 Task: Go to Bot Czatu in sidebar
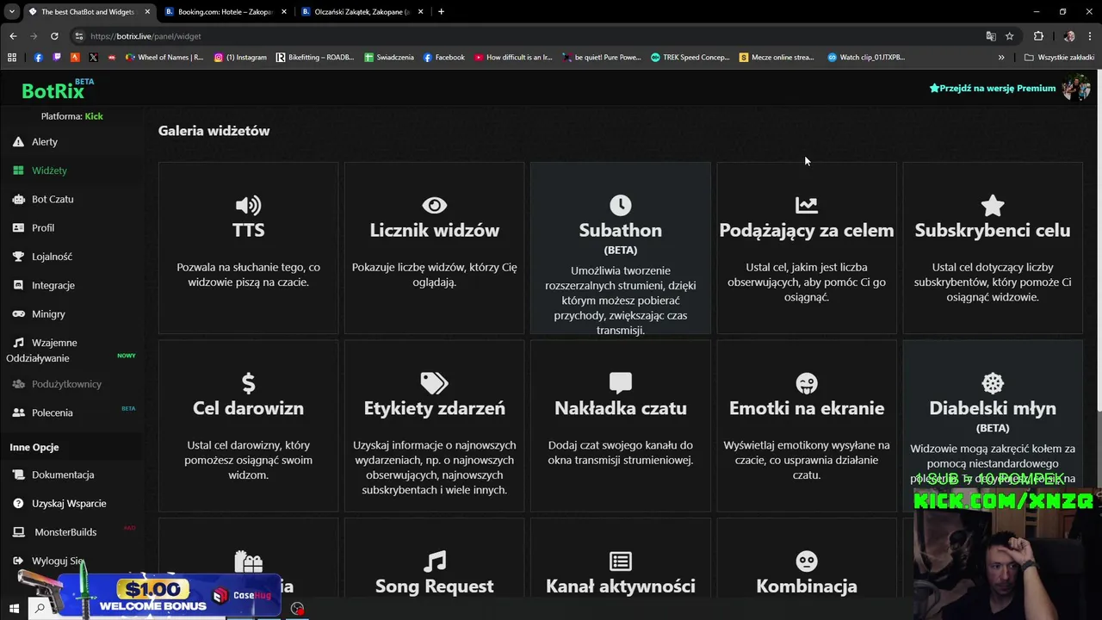pyautogui.click(x=53, y=199)
